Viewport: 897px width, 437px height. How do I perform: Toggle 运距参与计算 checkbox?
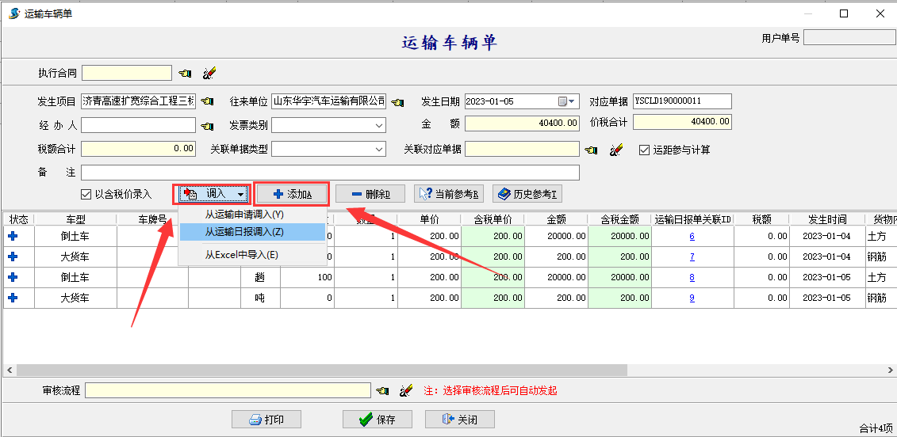click(644, 150)
